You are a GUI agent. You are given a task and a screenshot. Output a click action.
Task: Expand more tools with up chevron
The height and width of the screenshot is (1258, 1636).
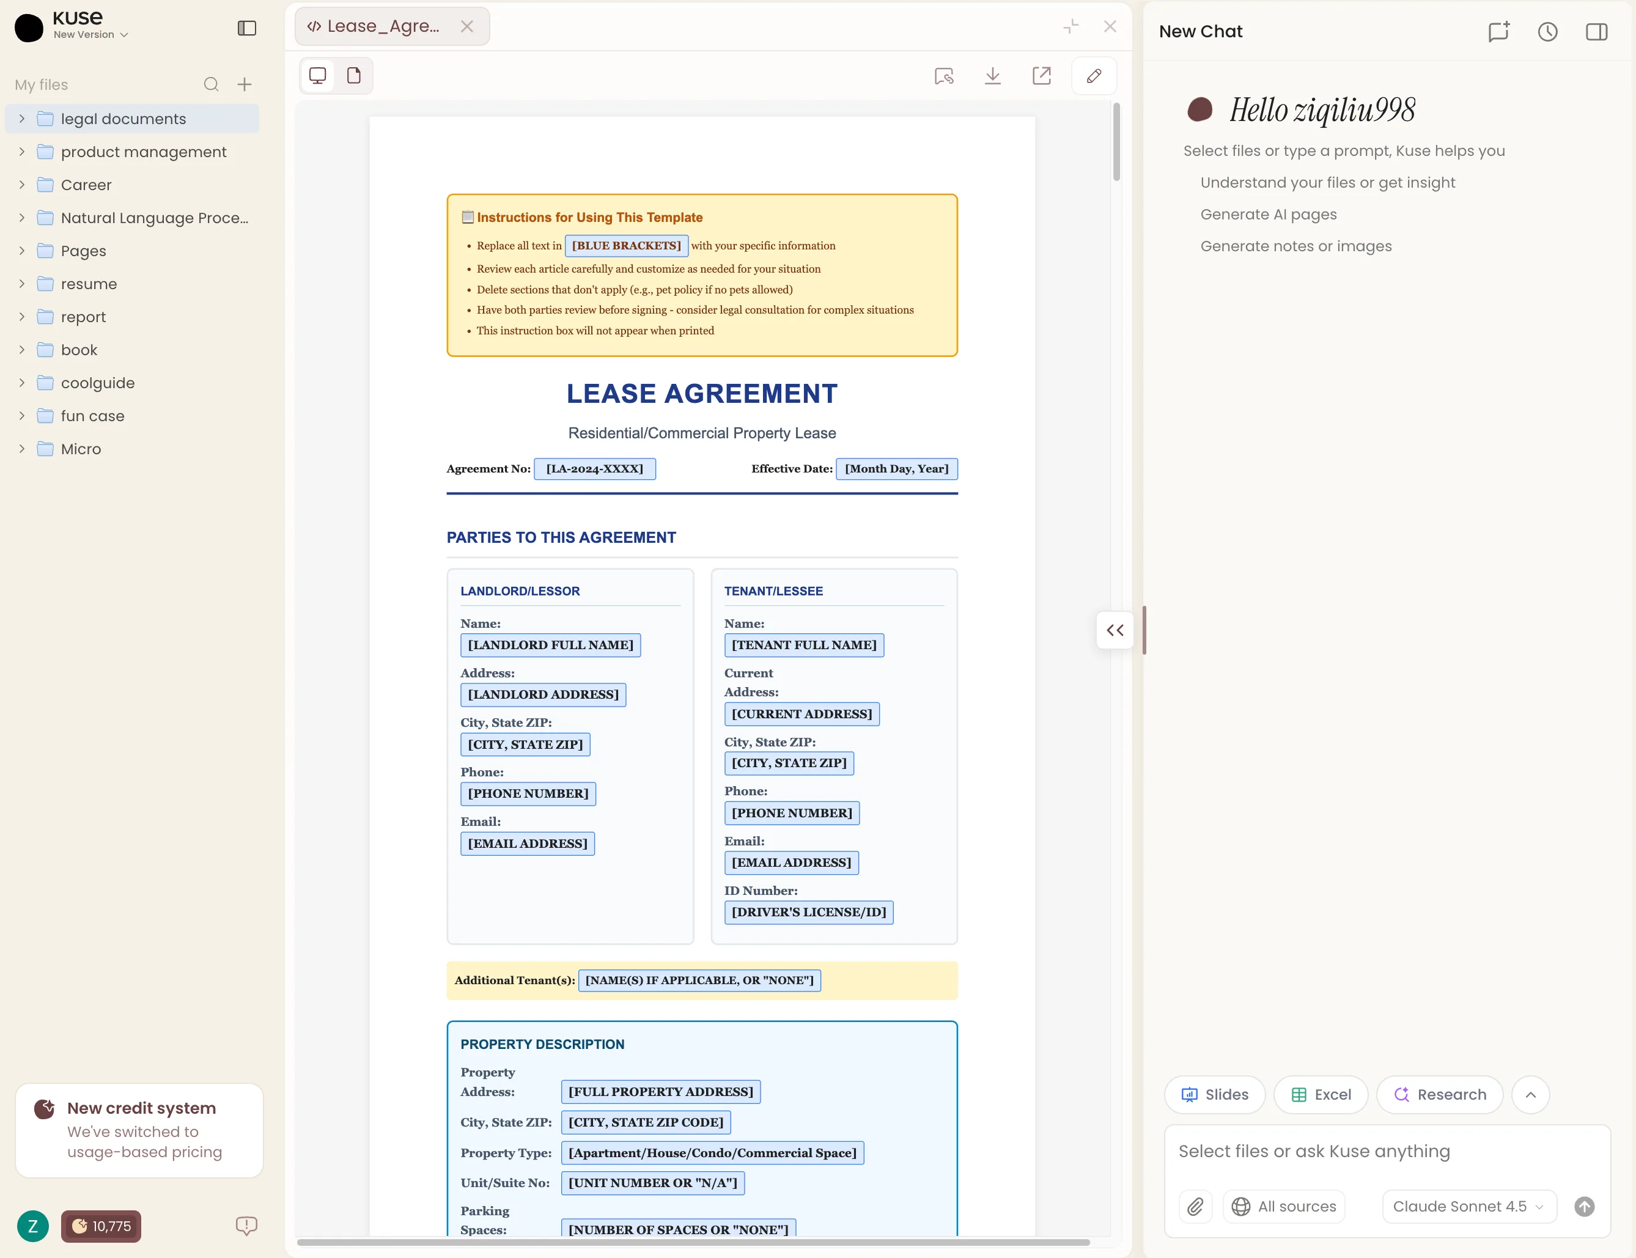1530,1095
